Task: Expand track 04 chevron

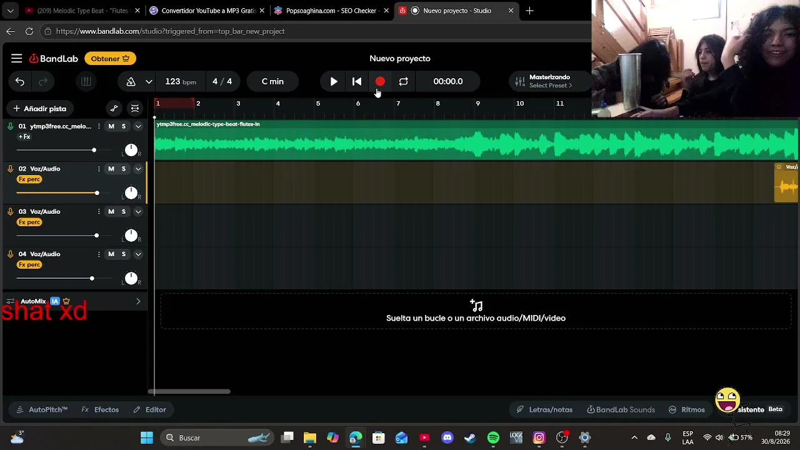Action: click(x=138, y=254)
